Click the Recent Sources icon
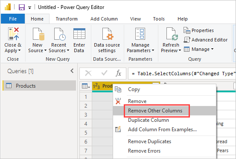The height and width of the screenshot is (159, 236). (x=60, y=34)
